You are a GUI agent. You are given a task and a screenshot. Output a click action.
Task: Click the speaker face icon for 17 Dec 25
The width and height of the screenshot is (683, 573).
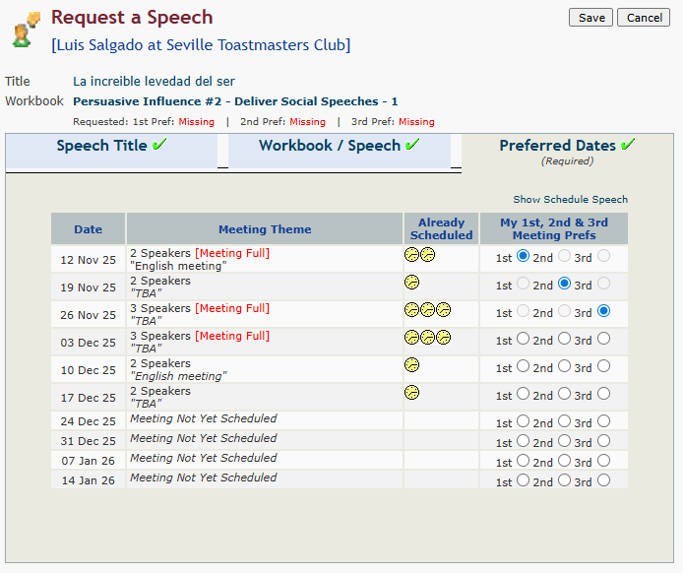pos(412,393)
